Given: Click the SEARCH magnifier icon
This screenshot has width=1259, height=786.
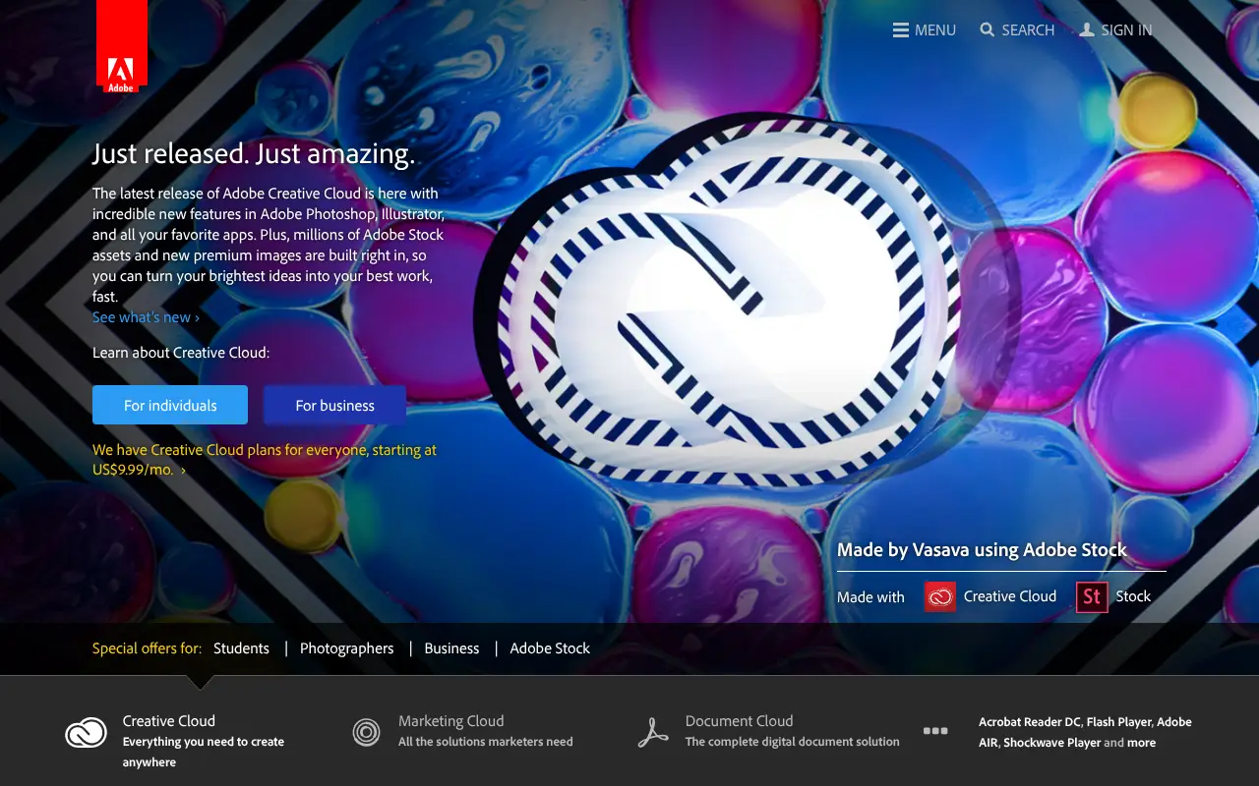Looking at the screenshot, I should pos(988,30).
